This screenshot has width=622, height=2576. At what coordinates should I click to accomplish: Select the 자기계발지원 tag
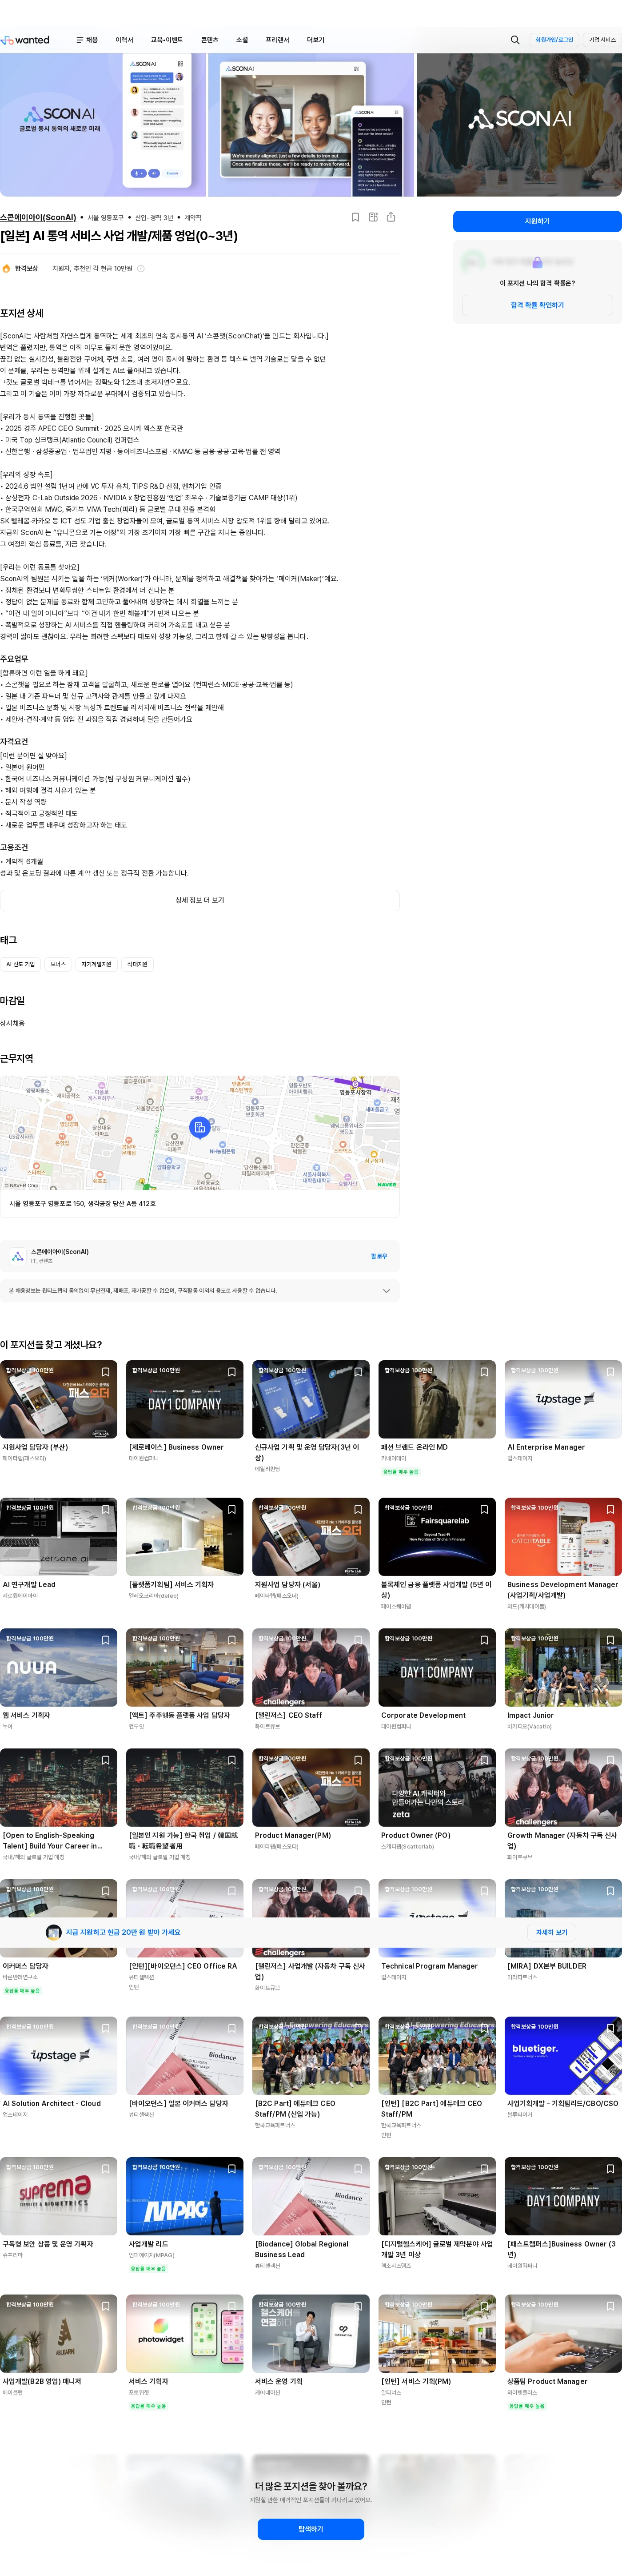pyautogui.click(x=97, y=964)
